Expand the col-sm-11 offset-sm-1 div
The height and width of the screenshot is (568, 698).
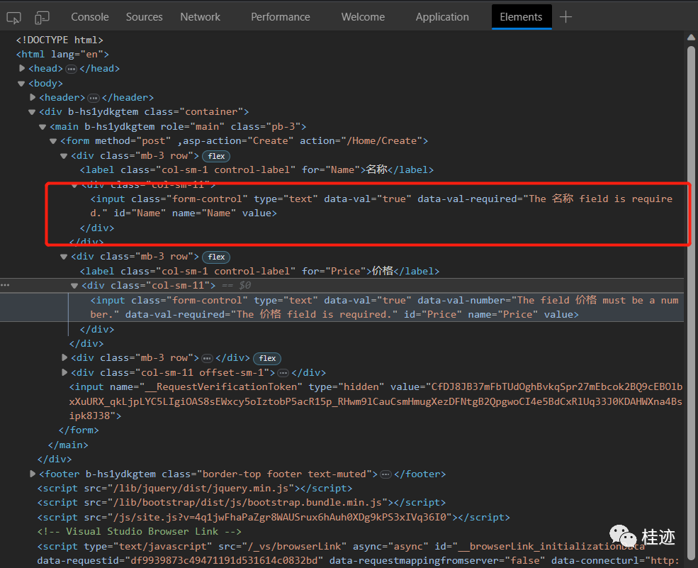(x=64, y=372)
